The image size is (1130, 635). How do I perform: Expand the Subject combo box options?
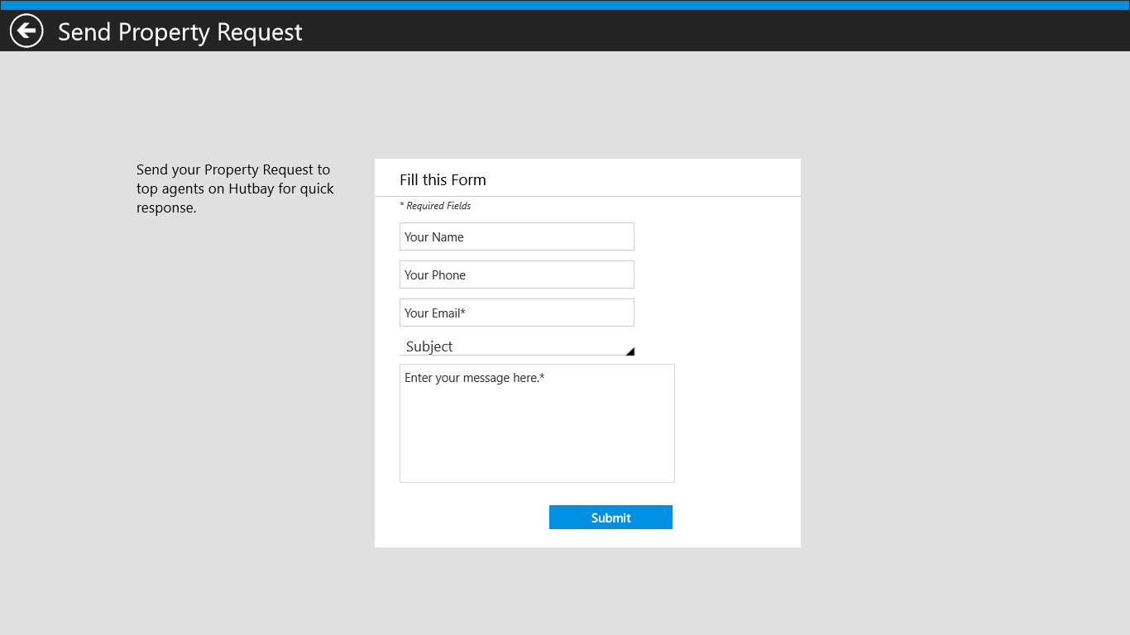point(516,346)
